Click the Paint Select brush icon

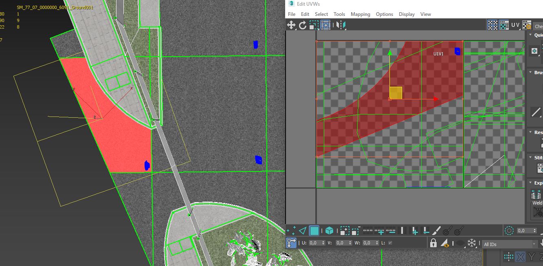(436, 231)
